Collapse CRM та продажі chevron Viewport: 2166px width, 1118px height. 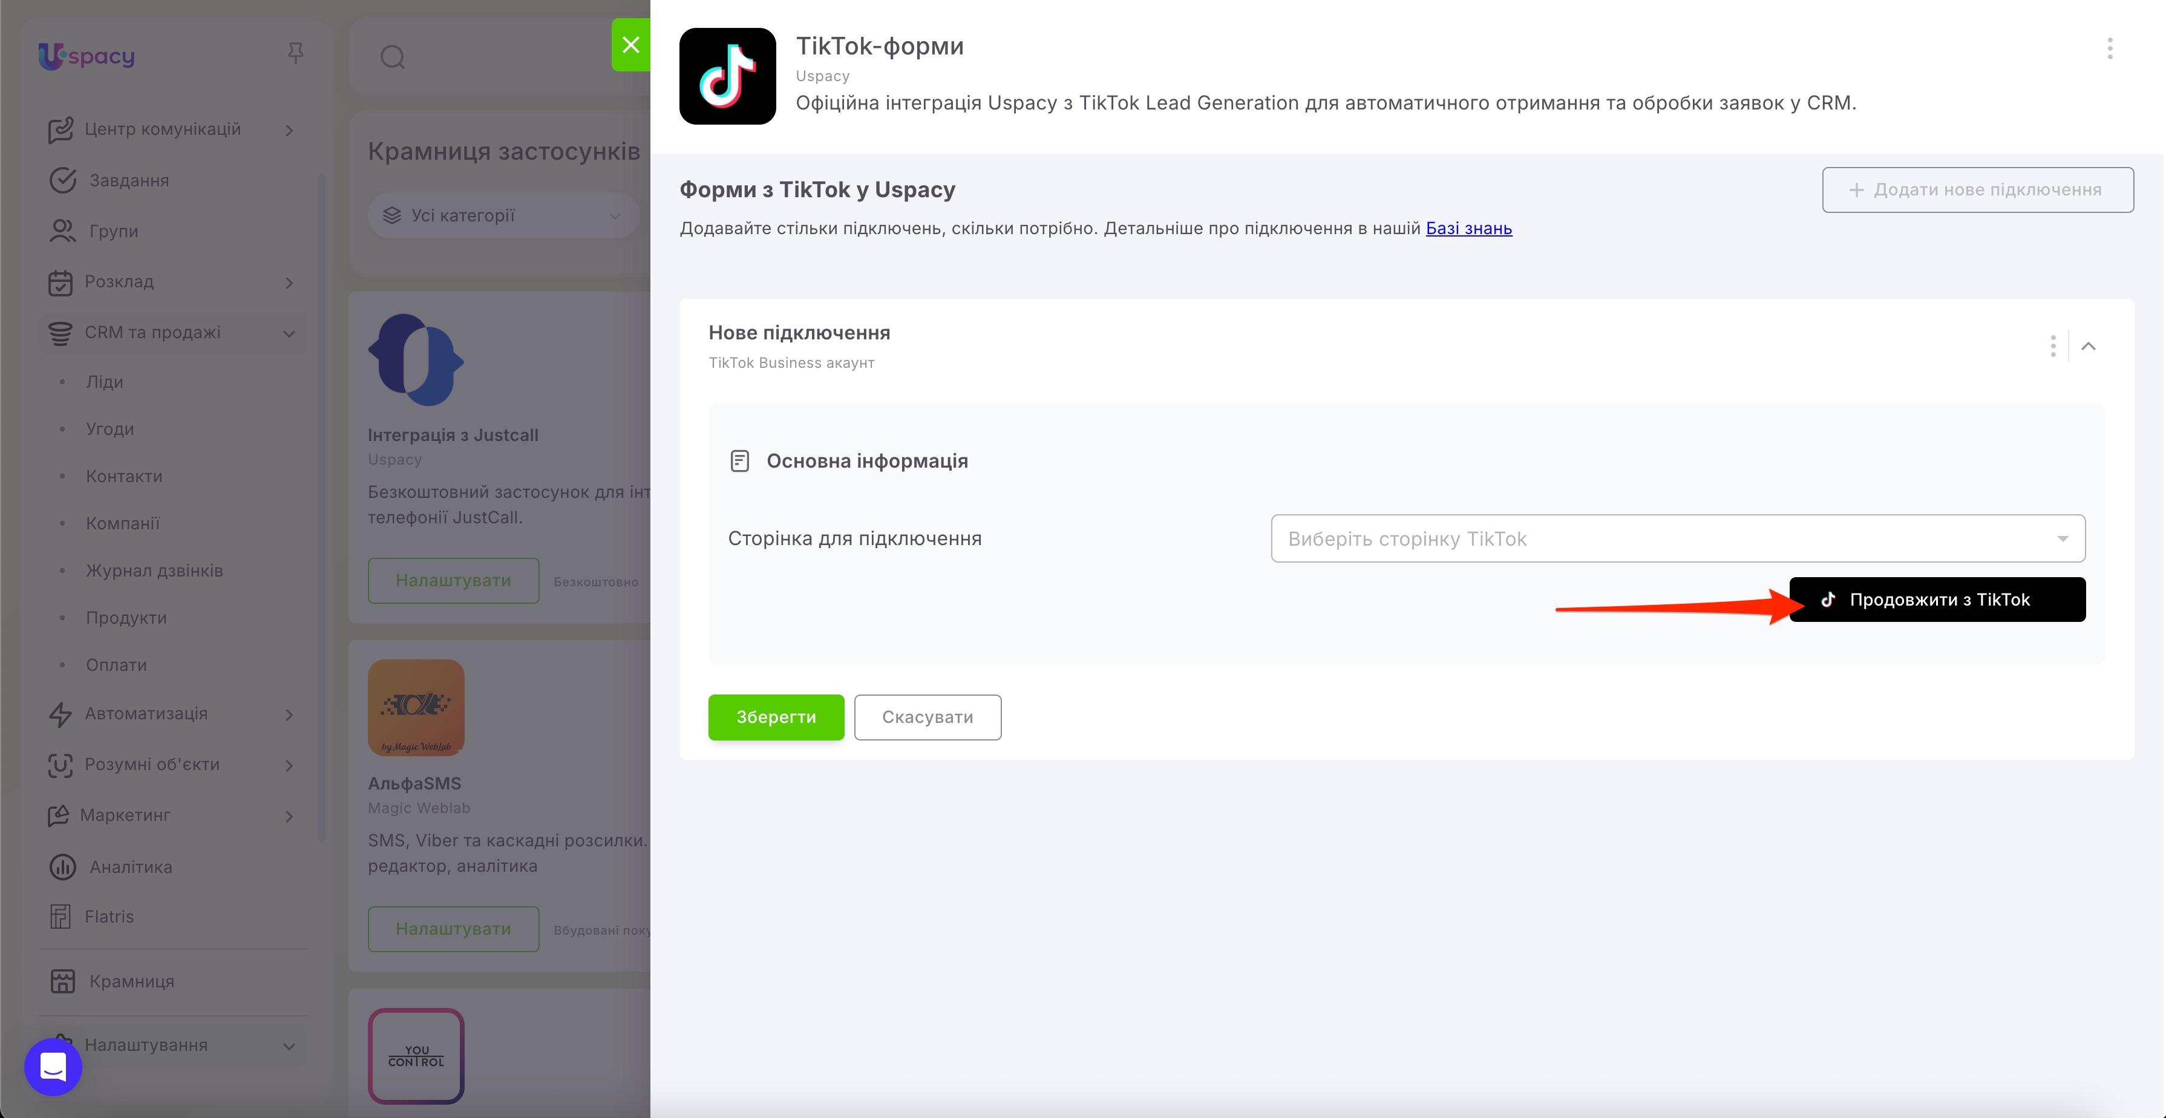pyautogui.click(x=289, y=334)
